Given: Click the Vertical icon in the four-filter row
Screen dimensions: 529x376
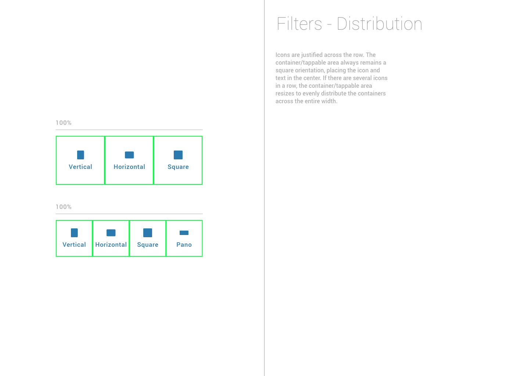Looking at the screenshot, I should [74, 233].
